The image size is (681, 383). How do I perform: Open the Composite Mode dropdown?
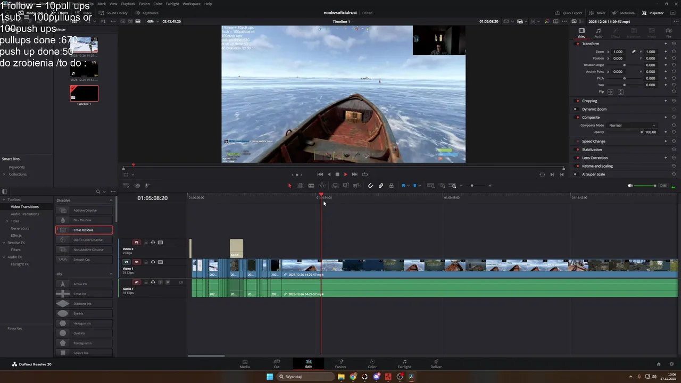pos(632,126)
